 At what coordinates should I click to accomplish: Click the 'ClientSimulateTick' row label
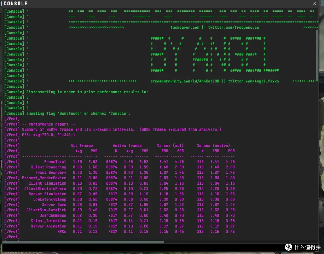pos(46,210)
